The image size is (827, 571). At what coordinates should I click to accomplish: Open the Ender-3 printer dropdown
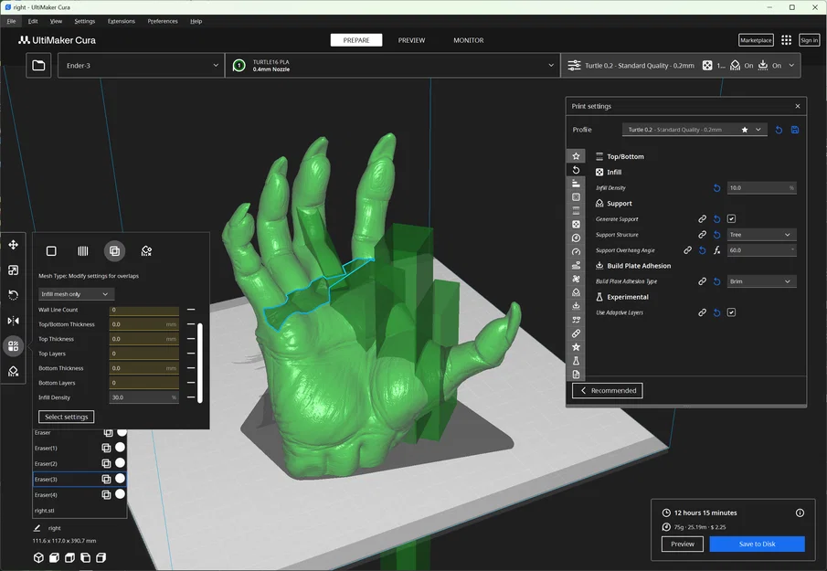[x=141, y=66]
